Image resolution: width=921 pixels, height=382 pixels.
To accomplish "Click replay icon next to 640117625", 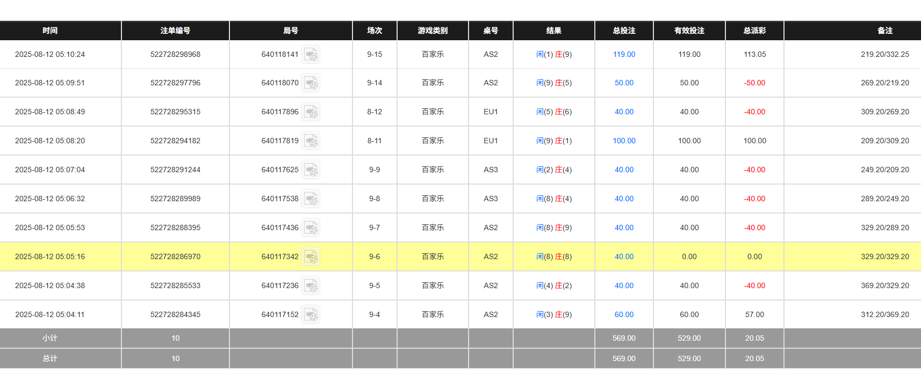I will (x=311, y=170).
